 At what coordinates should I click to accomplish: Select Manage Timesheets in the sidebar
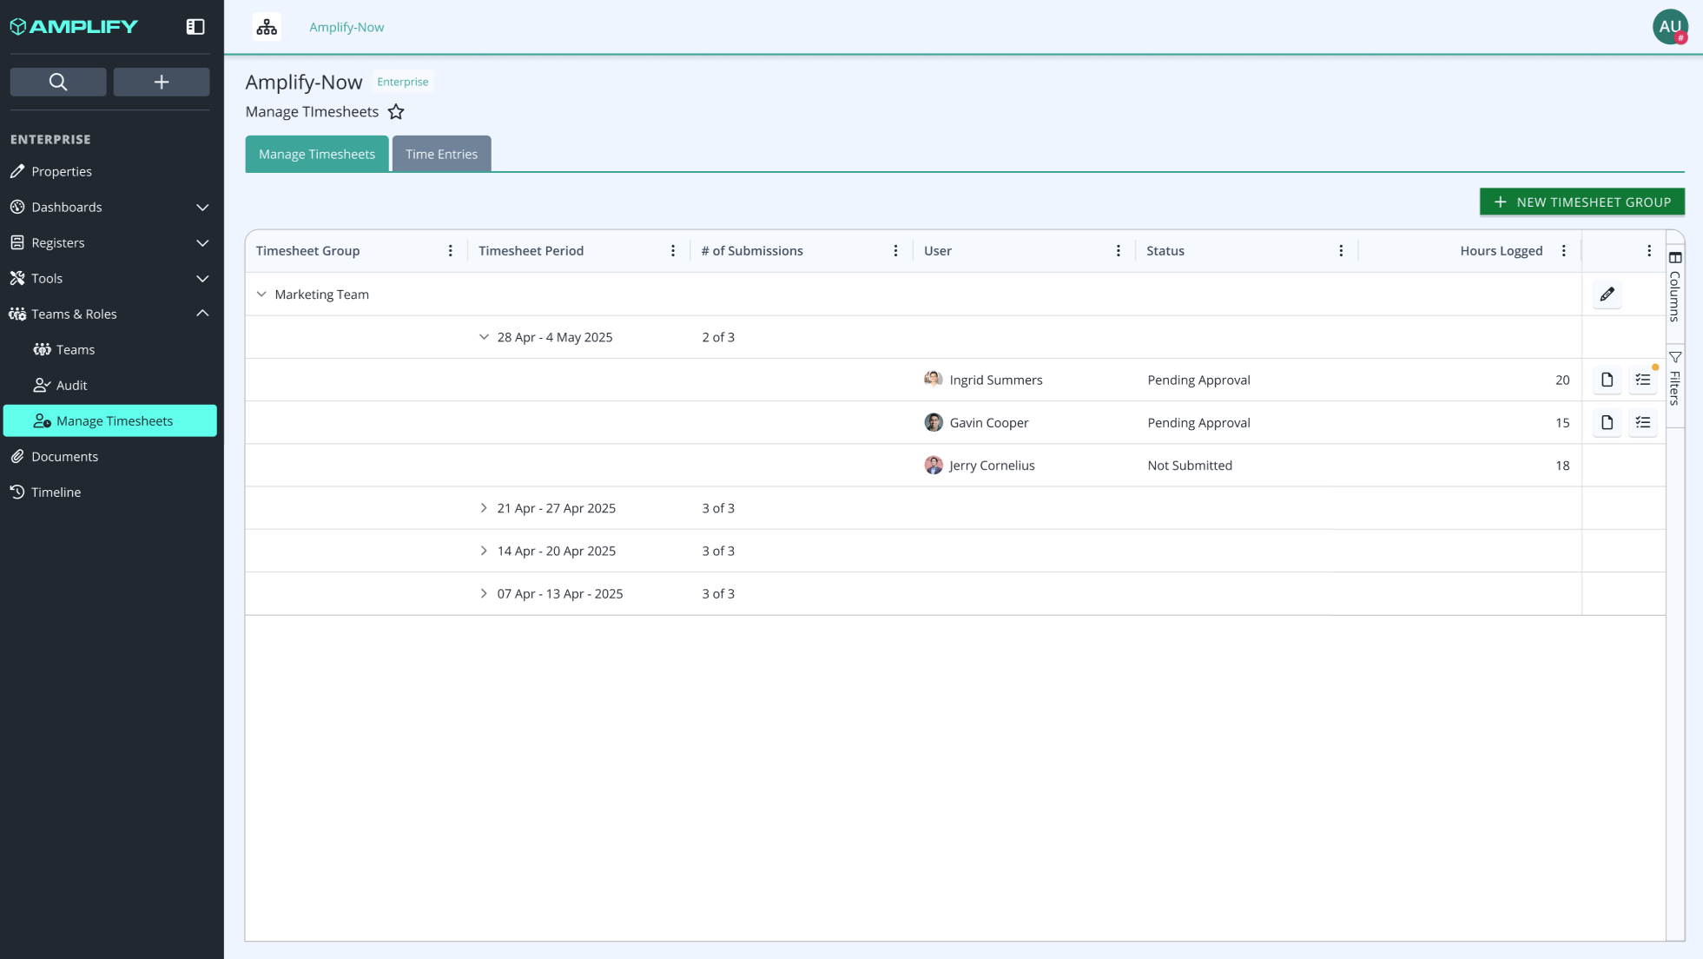click(110, 420)
